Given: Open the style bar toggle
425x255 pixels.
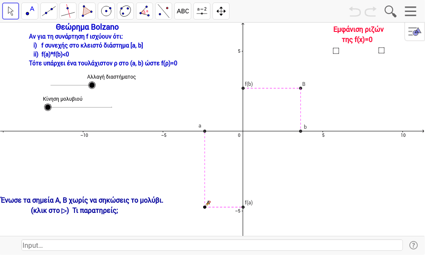Looking at the screenshot, I should click(x=415, y=32).
